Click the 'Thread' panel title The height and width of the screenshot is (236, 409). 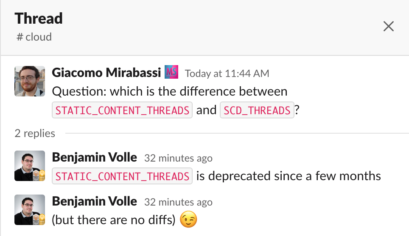[x=39, y=19]
